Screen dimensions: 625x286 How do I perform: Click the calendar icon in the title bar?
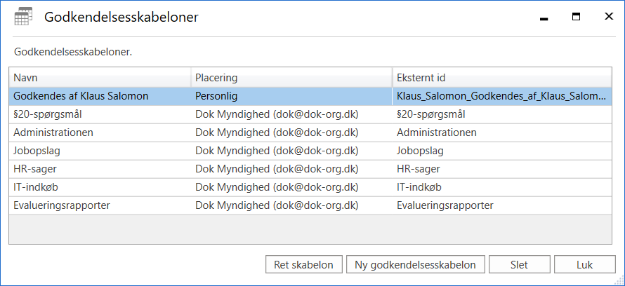23,17
